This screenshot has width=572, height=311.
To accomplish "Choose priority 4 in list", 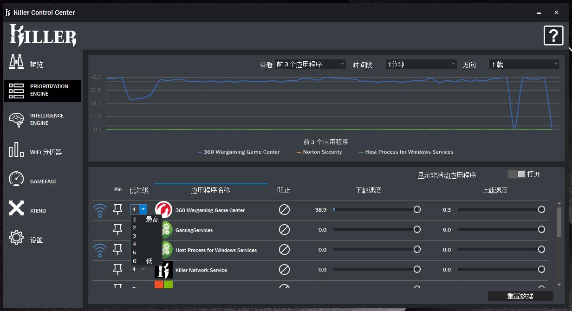I will 146,244.
